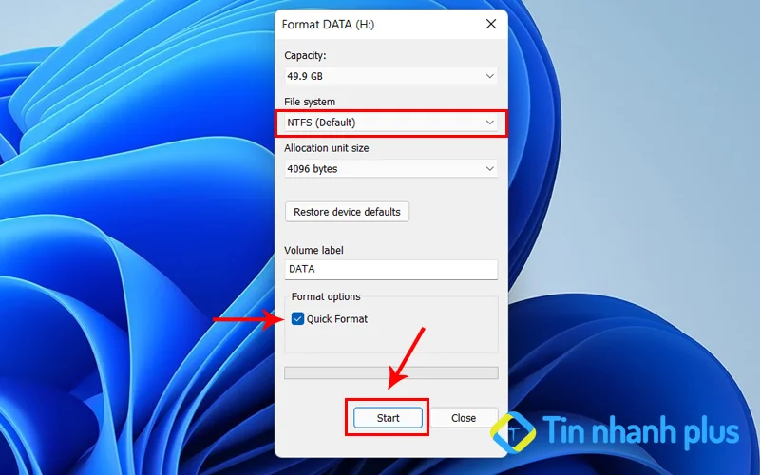Viewport: 760px width, 475px height.
Task: Click the Close button in the dialog
Action: [x=464, y=418]
